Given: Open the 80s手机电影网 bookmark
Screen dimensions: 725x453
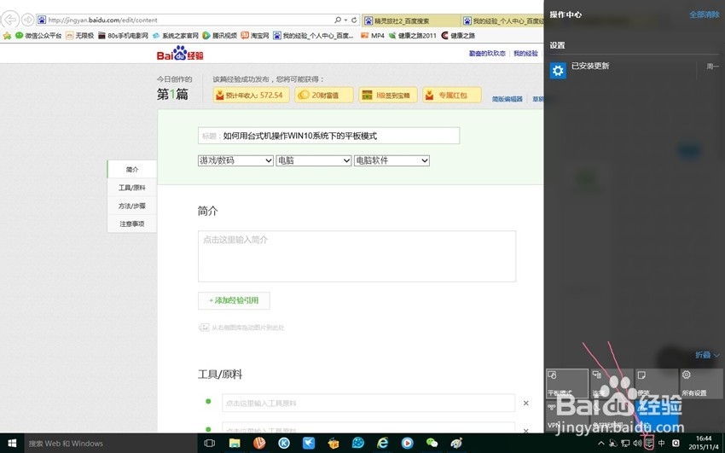Looking at the screenshot, I should point(123,36).
